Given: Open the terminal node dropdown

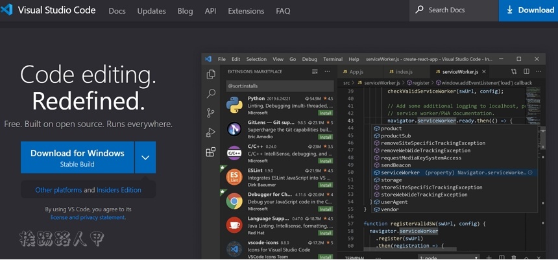Looking at the screenshot, I should coord(448,257).
